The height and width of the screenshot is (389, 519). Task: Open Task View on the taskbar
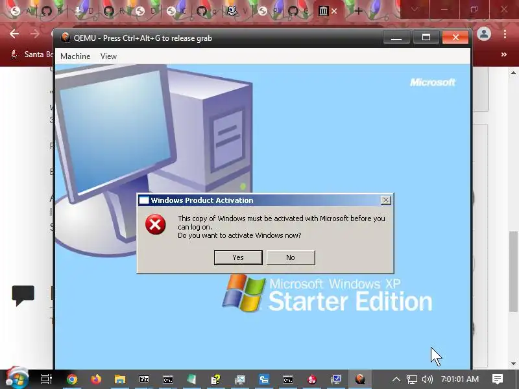[x=46, y=379]
